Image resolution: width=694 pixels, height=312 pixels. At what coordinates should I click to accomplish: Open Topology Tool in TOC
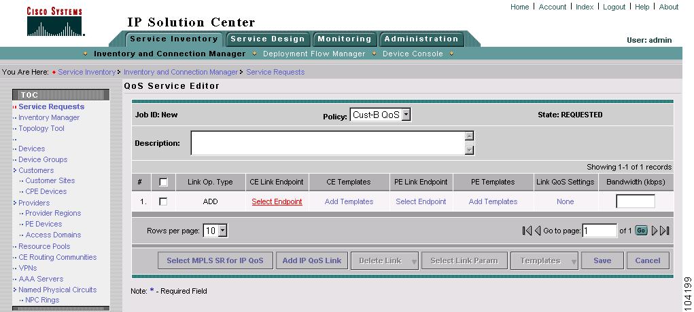pyautogui.click(x=41, y=129)
